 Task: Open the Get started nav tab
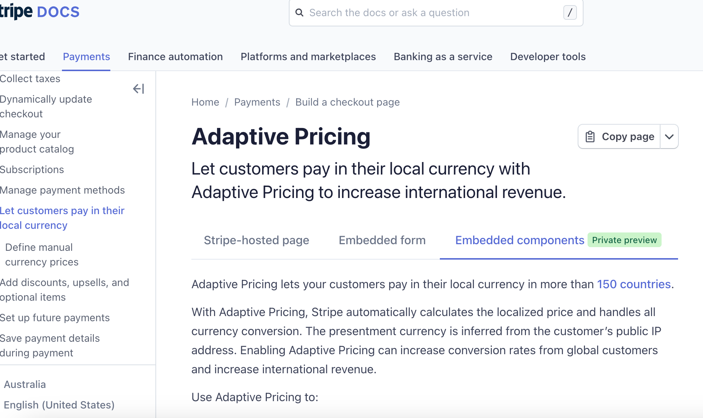coord(22,57)
